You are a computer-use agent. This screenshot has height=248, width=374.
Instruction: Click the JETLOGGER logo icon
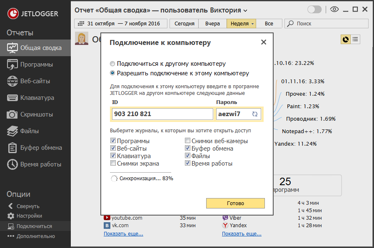[x=13, y=13]
